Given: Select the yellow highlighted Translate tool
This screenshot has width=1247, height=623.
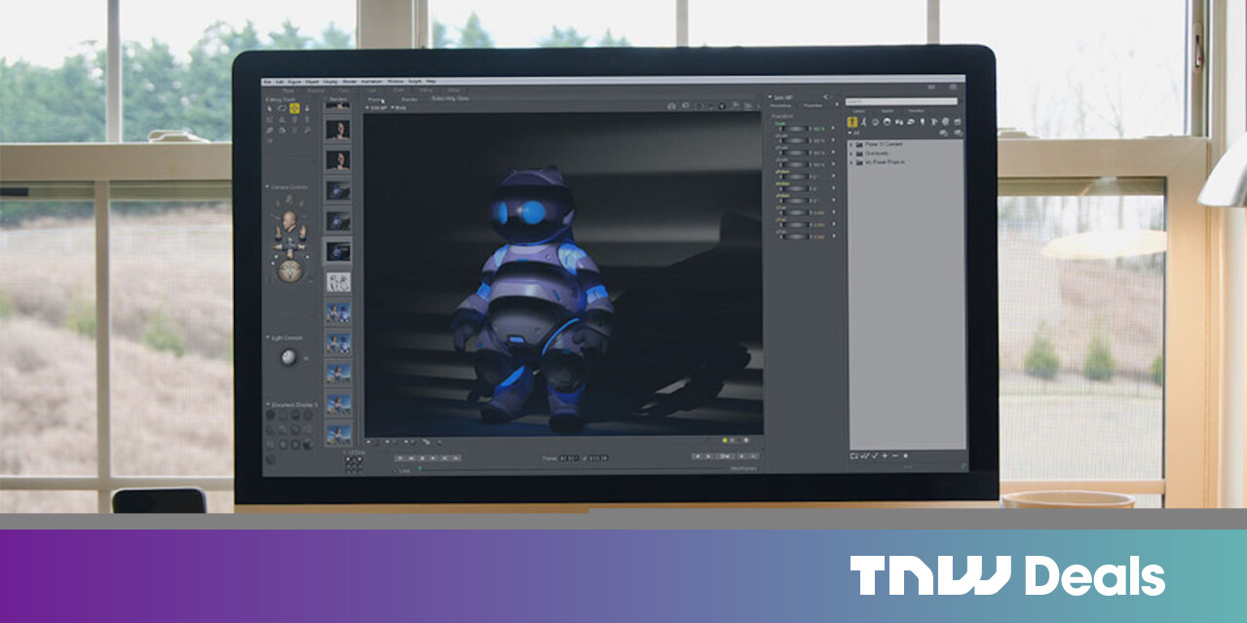Looking at the screenshot, I should click(x=294, y=108).
